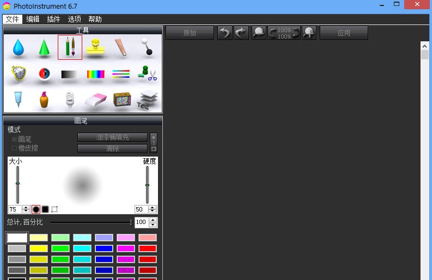Click the 总计,百分比 slider handle
Image resolution: width=432 pixels, height=280 pixels.
tap(131, 222)
